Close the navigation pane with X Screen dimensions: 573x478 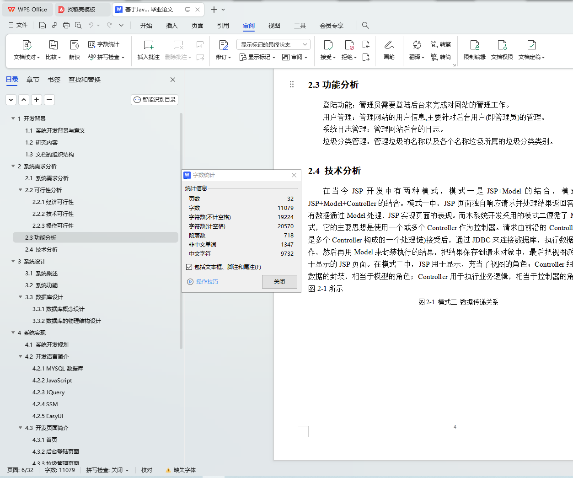click(173, 80)
